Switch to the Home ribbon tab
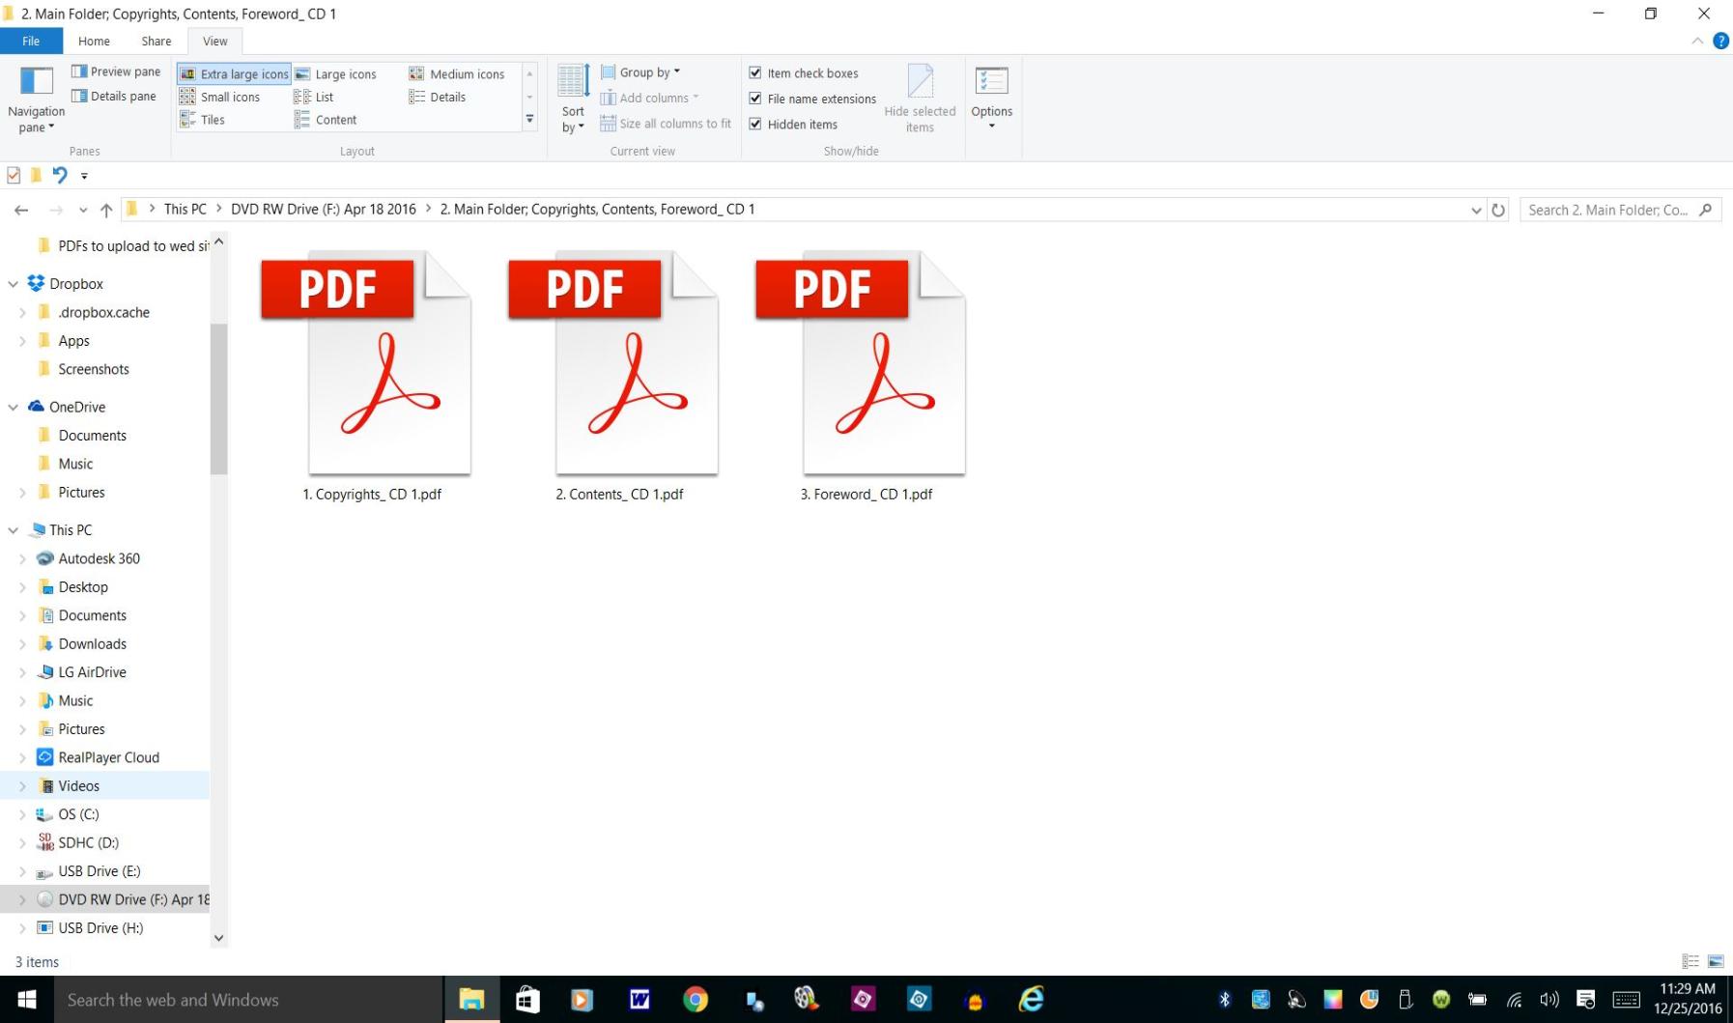Viewport: 1733px width, 1023px height. tap(94, 41)
